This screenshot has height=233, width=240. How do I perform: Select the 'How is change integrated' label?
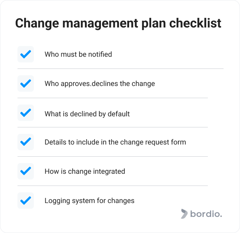(x=85, y=171)
